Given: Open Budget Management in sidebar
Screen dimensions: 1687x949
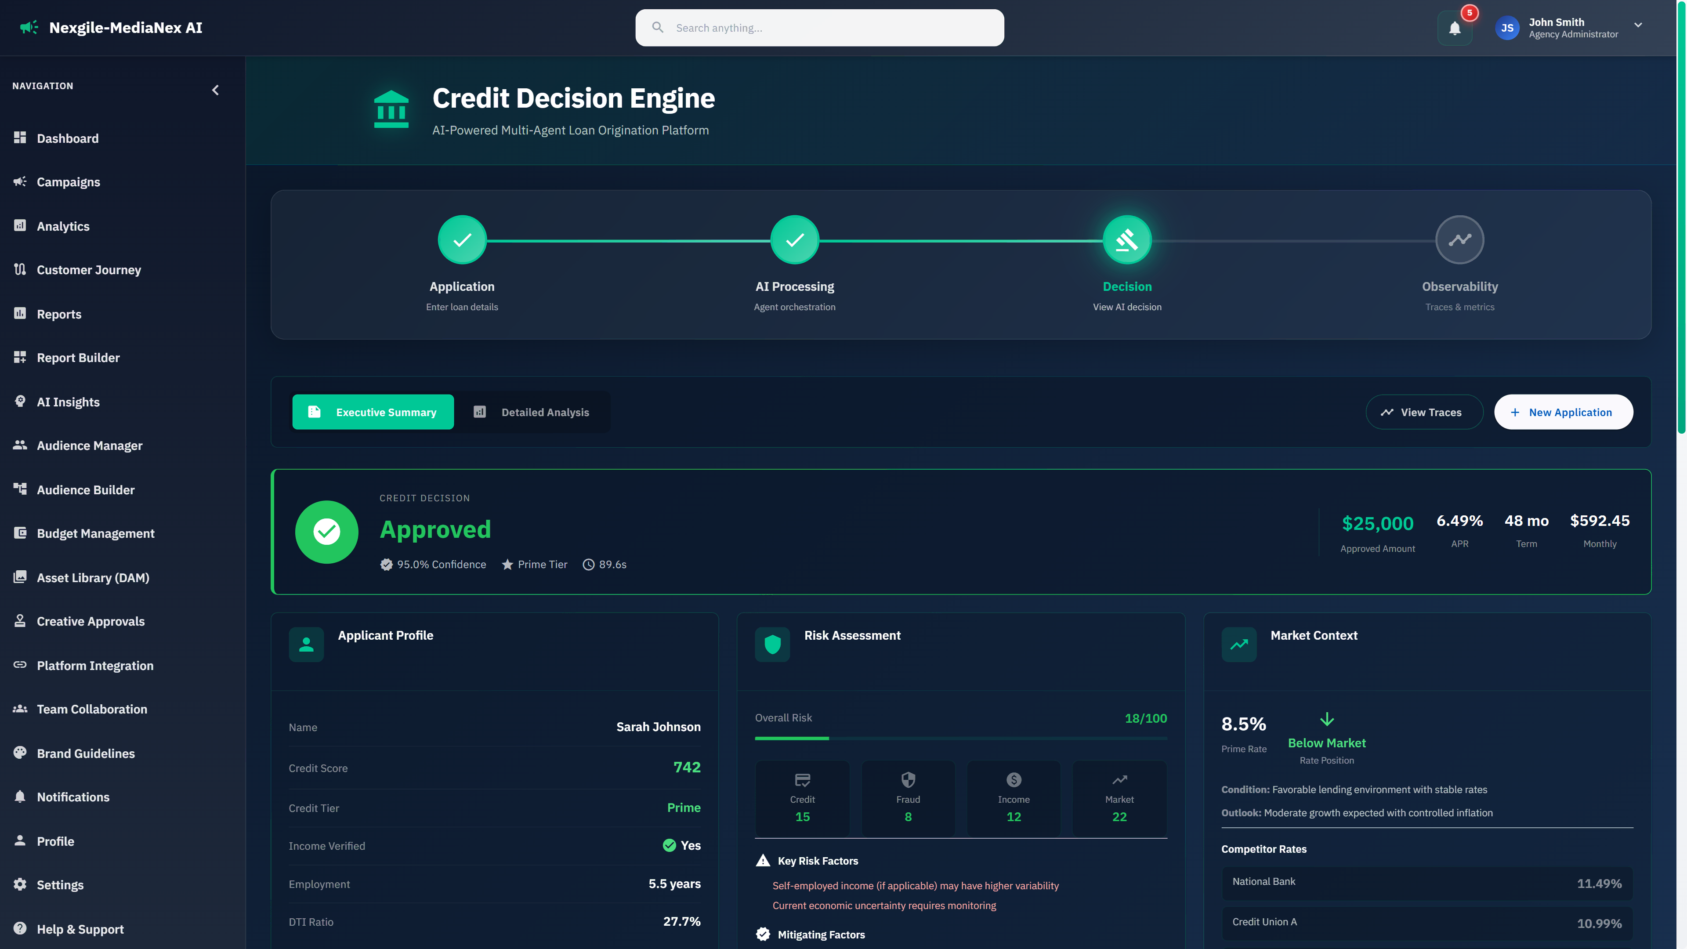Looking at the screenshot, I should pos(96,533).
